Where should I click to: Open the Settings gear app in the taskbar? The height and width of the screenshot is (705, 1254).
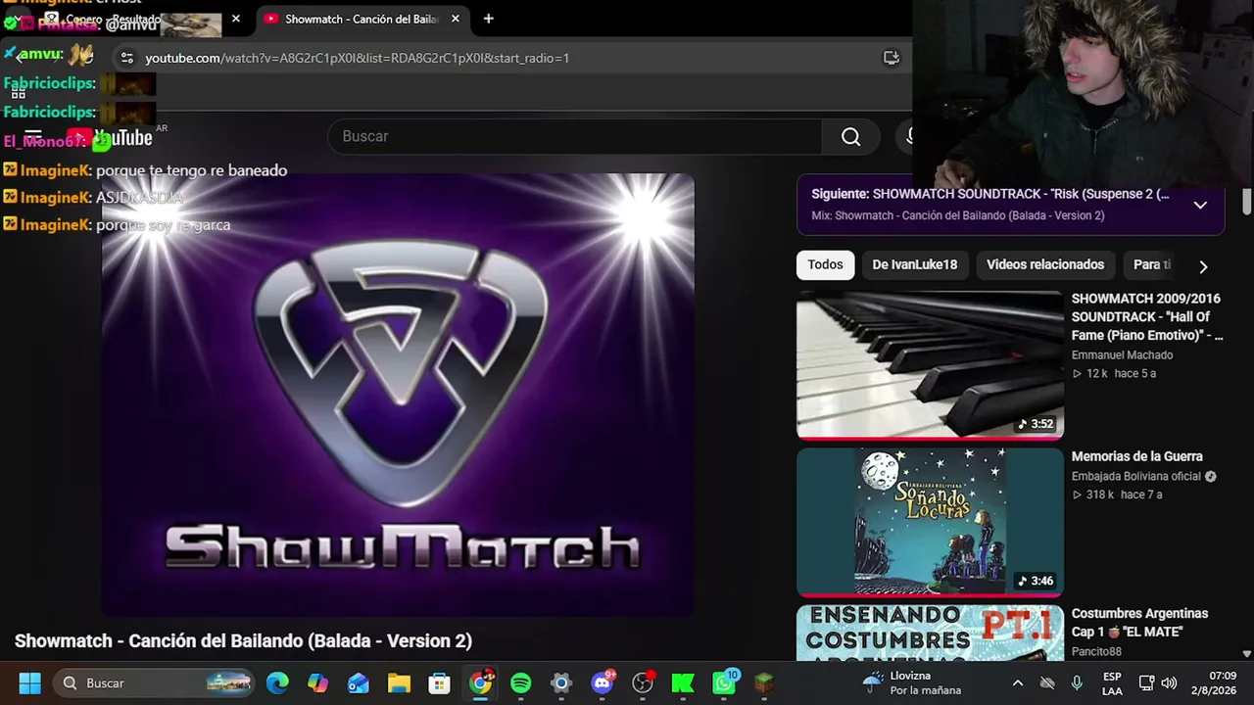pyautogui.click(x=560, y=683)
